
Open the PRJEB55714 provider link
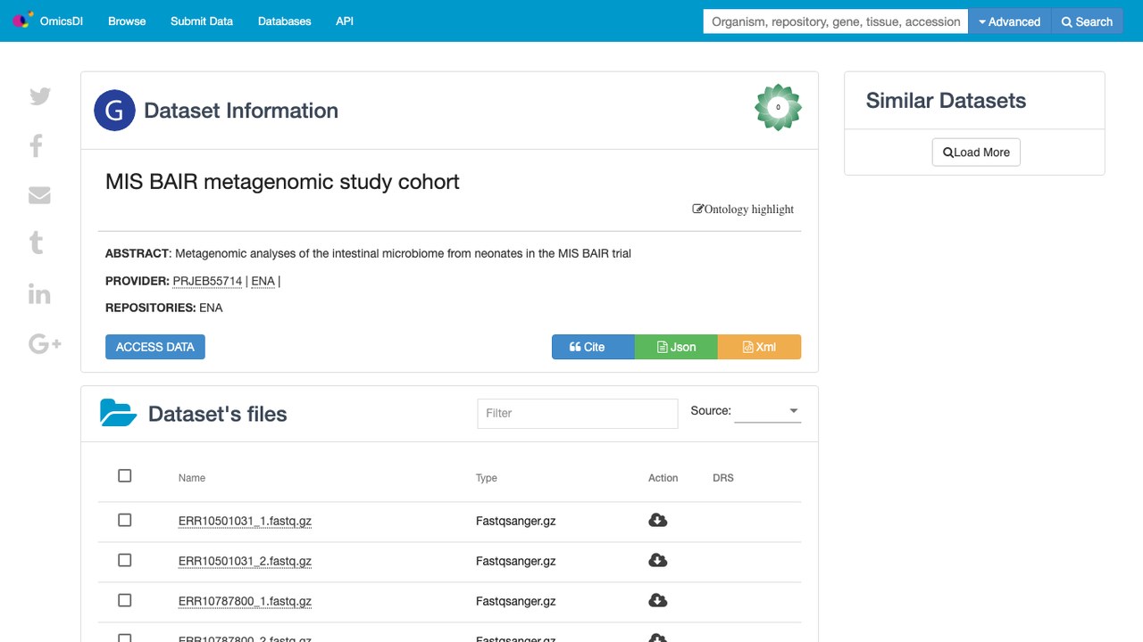(x=207, y=281)
